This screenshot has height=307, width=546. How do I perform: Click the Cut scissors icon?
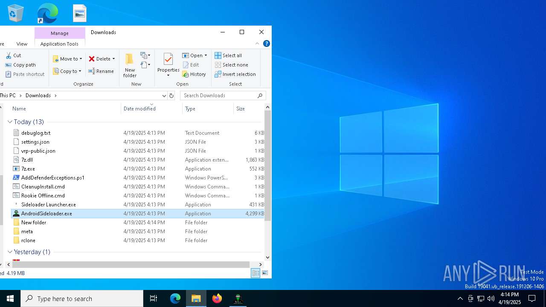[x=8, y=55]
